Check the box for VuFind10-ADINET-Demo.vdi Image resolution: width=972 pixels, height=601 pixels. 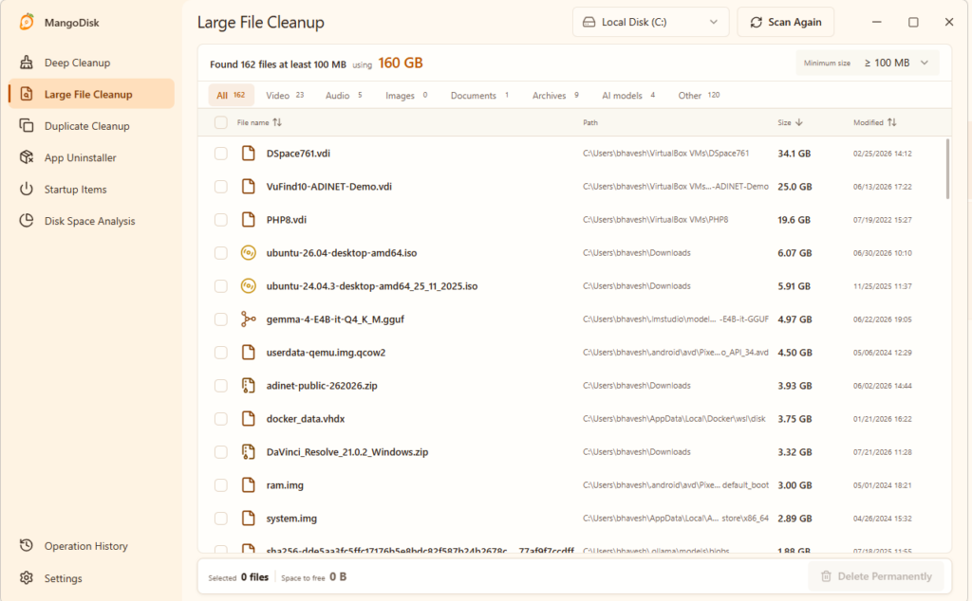tap(220, 186)
